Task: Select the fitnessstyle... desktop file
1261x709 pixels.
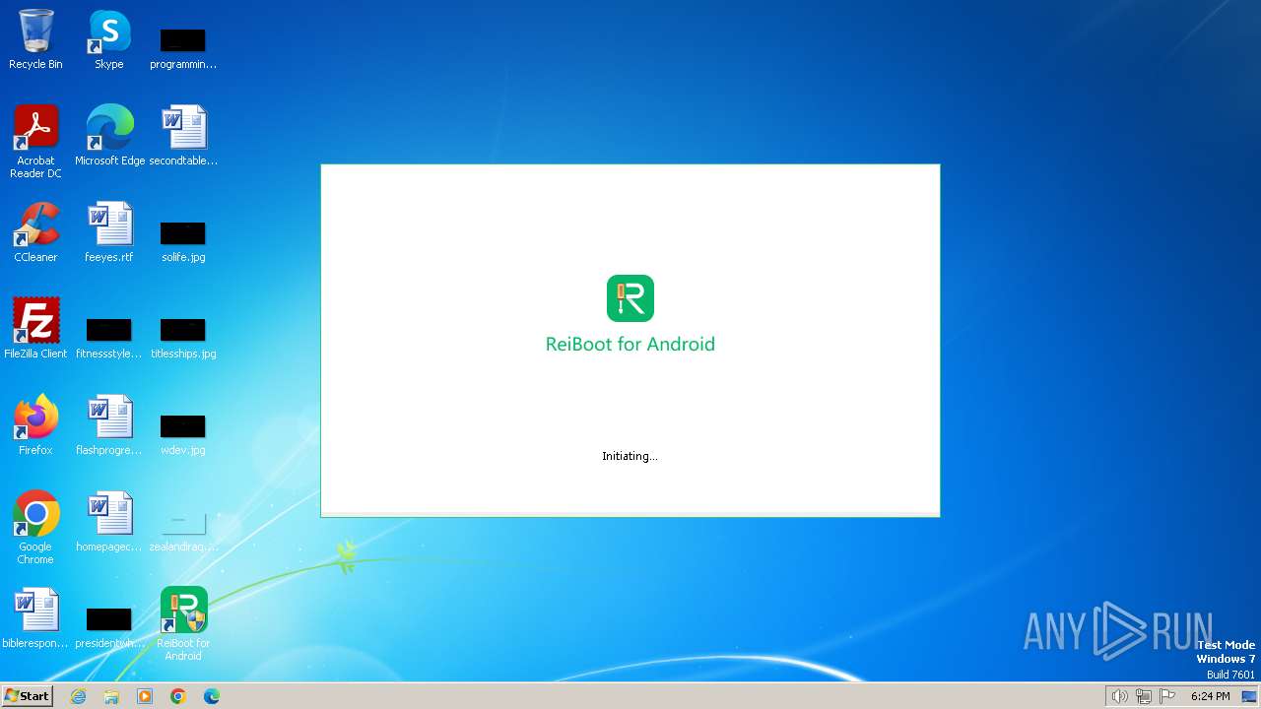Action: (109, 337)
